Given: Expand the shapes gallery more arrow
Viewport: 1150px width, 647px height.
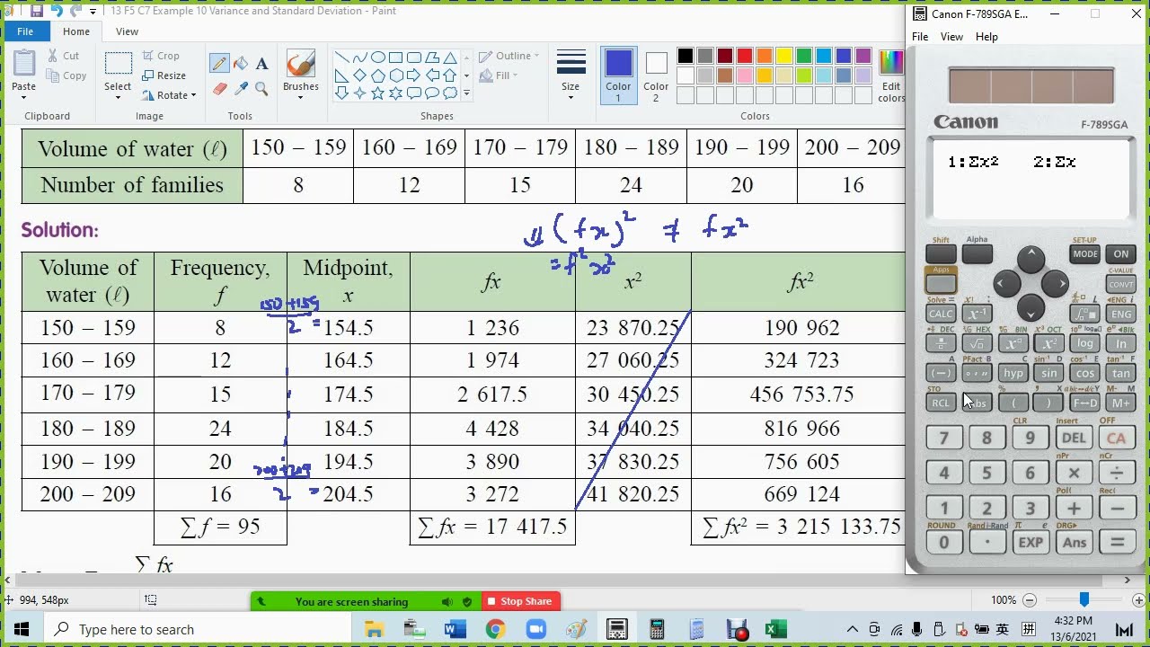Looking at the screenshot, I should click(465, 93).
